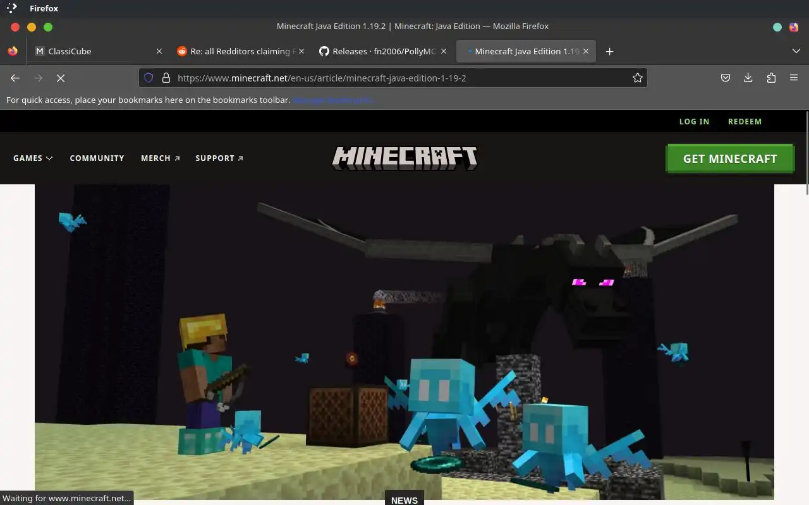Click the NEWS label

(404, 500)
